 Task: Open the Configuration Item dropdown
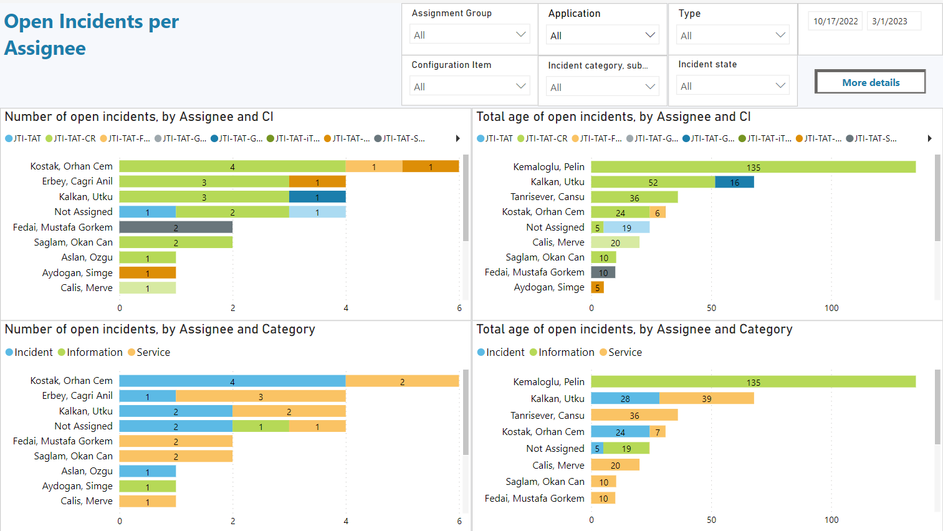point(470,86)
